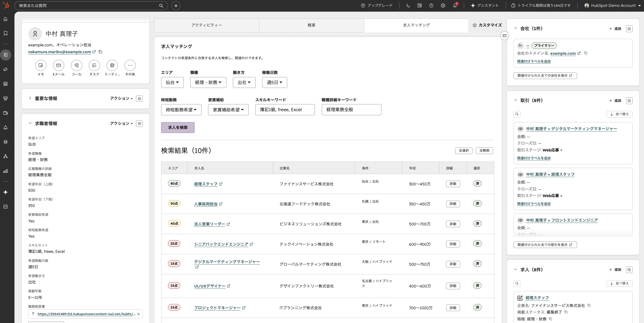Open the 法人営業リーダー job link

tap(210, 224)
